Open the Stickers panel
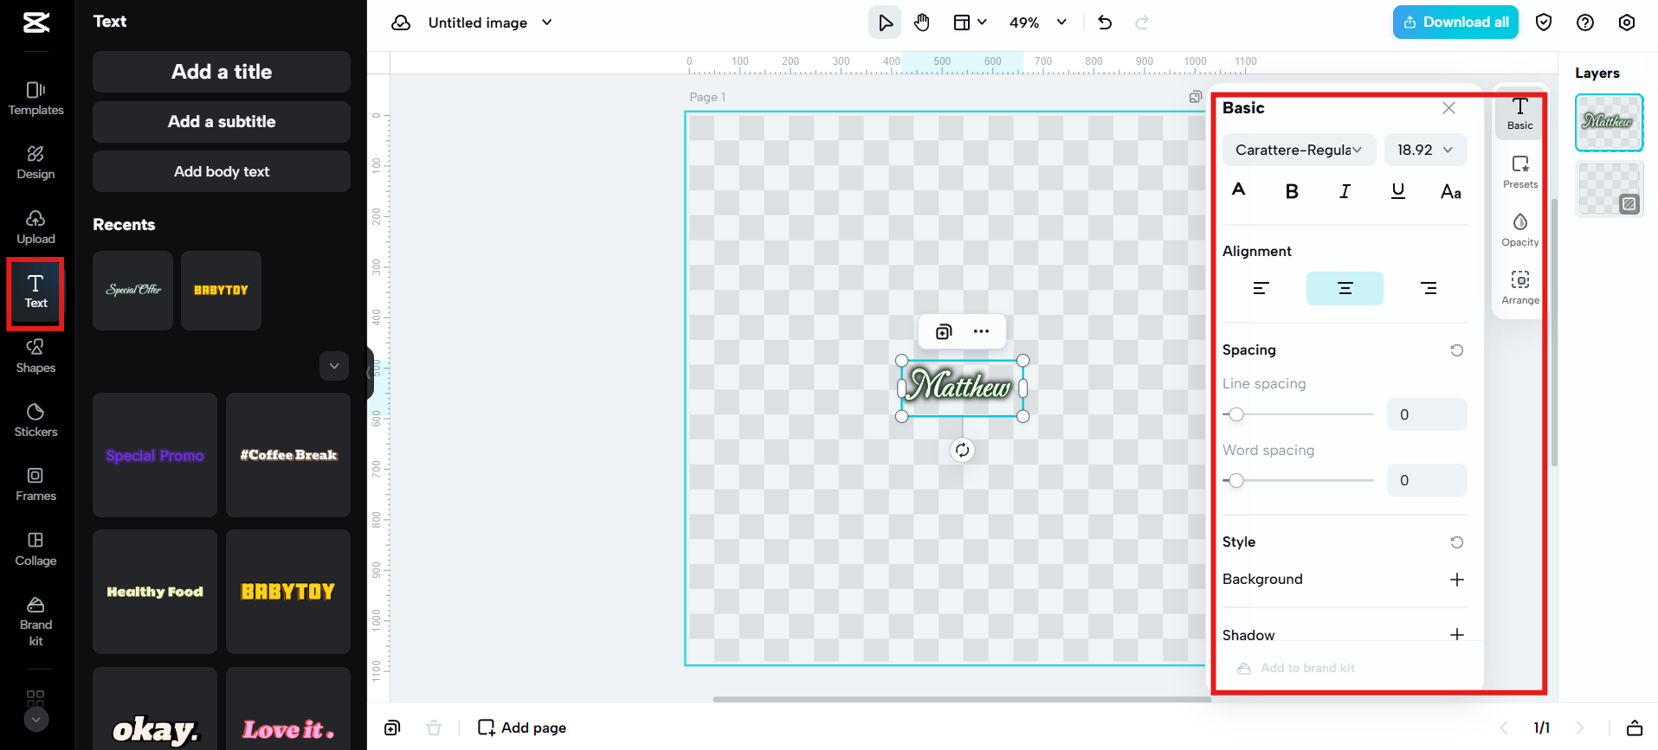Screen dimensions: 1658x750 pos(35,420)
